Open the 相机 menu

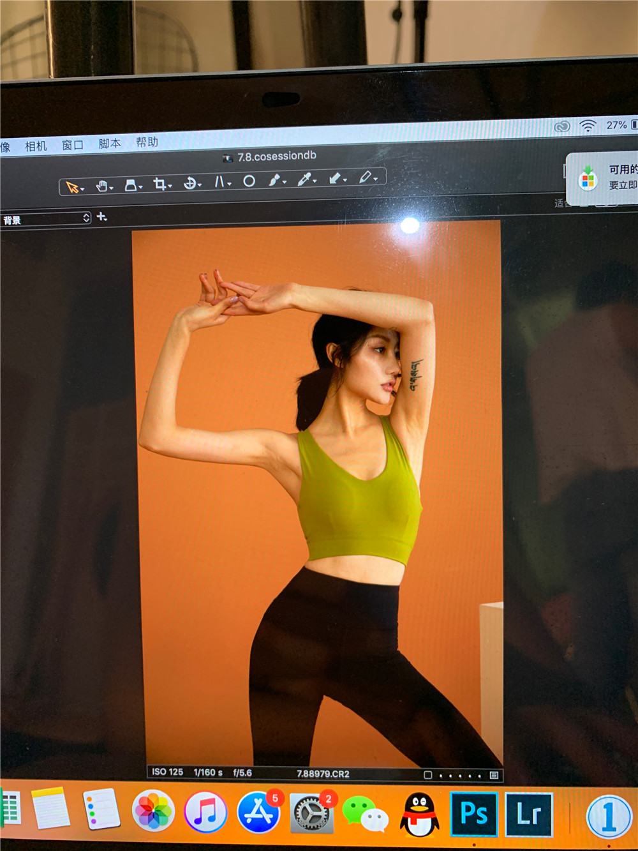(x=36, y=146)
